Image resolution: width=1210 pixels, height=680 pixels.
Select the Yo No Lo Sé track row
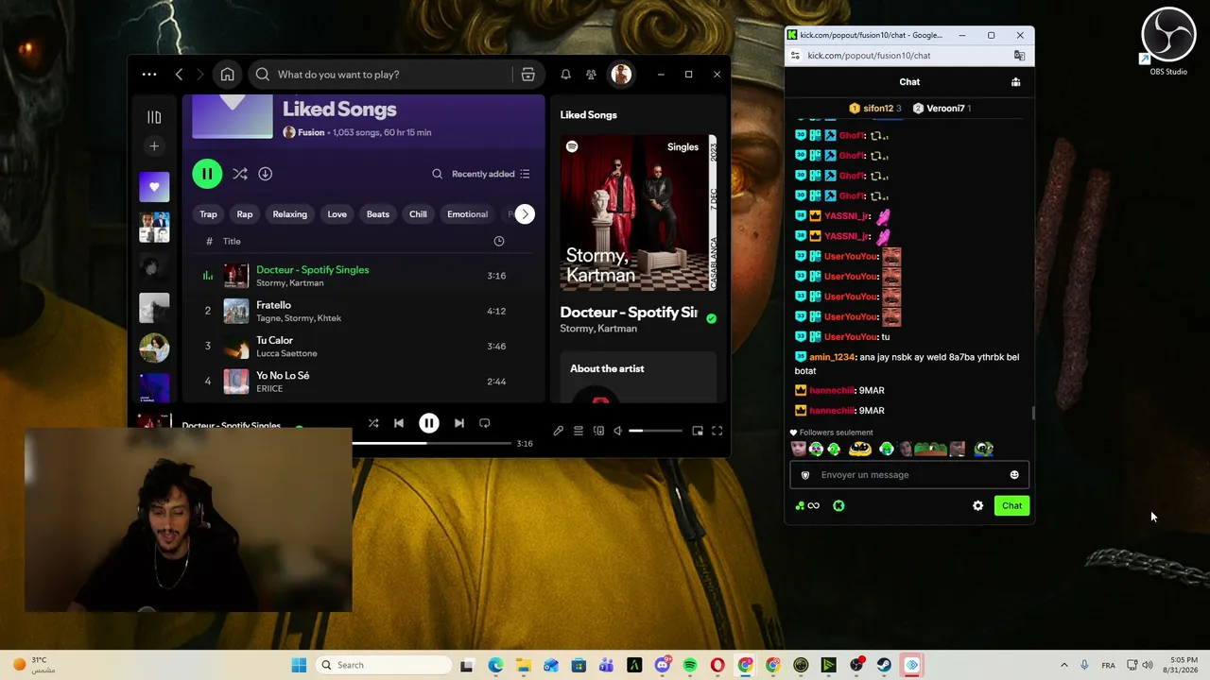pyautogui.click(x=356, y=382)
